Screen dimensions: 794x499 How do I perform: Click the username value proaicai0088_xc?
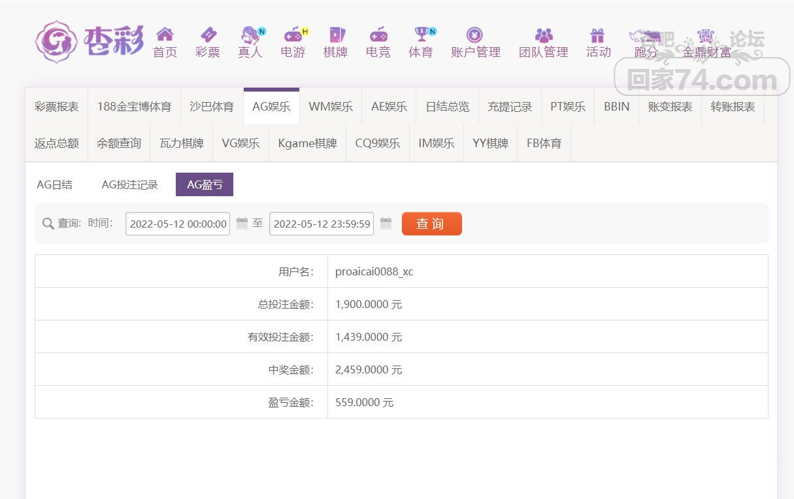tap(374, 271)
